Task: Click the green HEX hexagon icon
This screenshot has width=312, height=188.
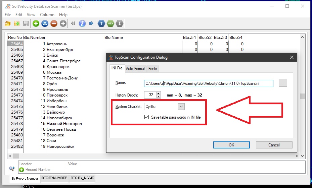Action: (110, 23)
